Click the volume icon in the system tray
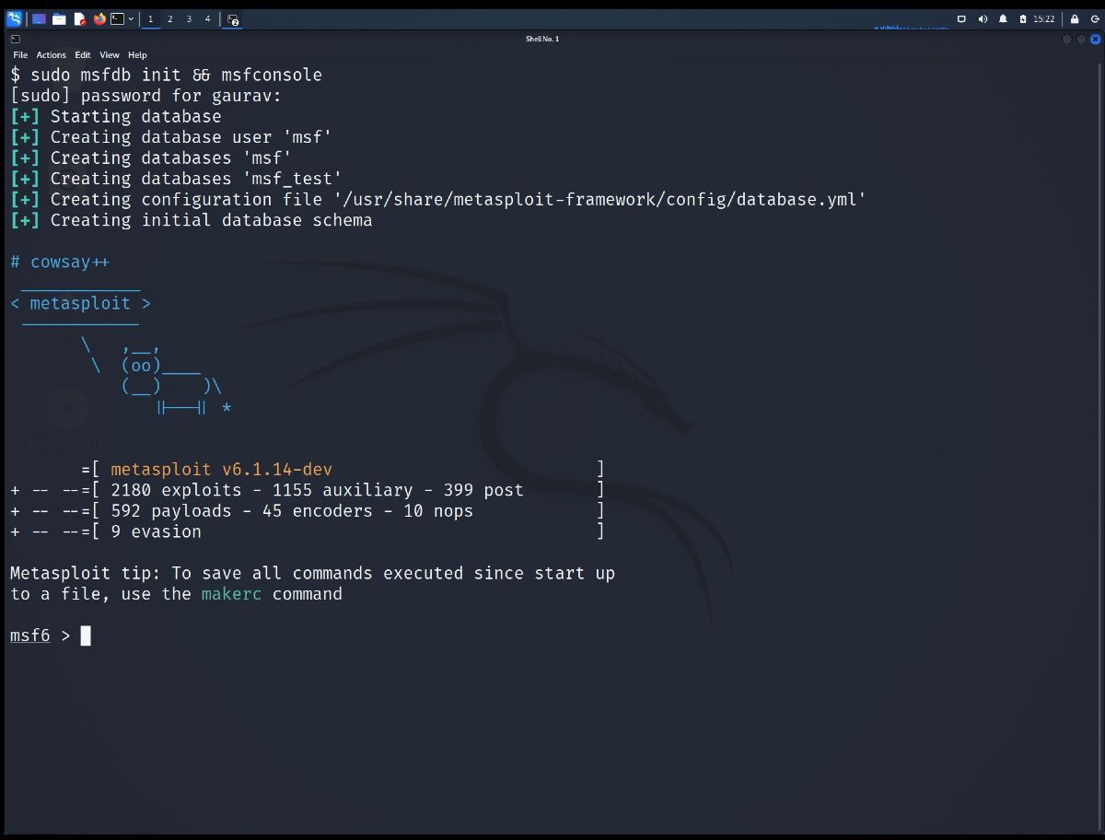 point(983,18)
